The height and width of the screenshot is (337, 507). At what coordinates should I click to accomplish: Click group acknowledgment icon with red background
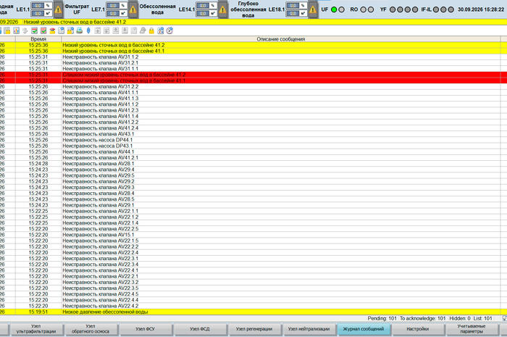pyautogui.click(x=43, y=30)
